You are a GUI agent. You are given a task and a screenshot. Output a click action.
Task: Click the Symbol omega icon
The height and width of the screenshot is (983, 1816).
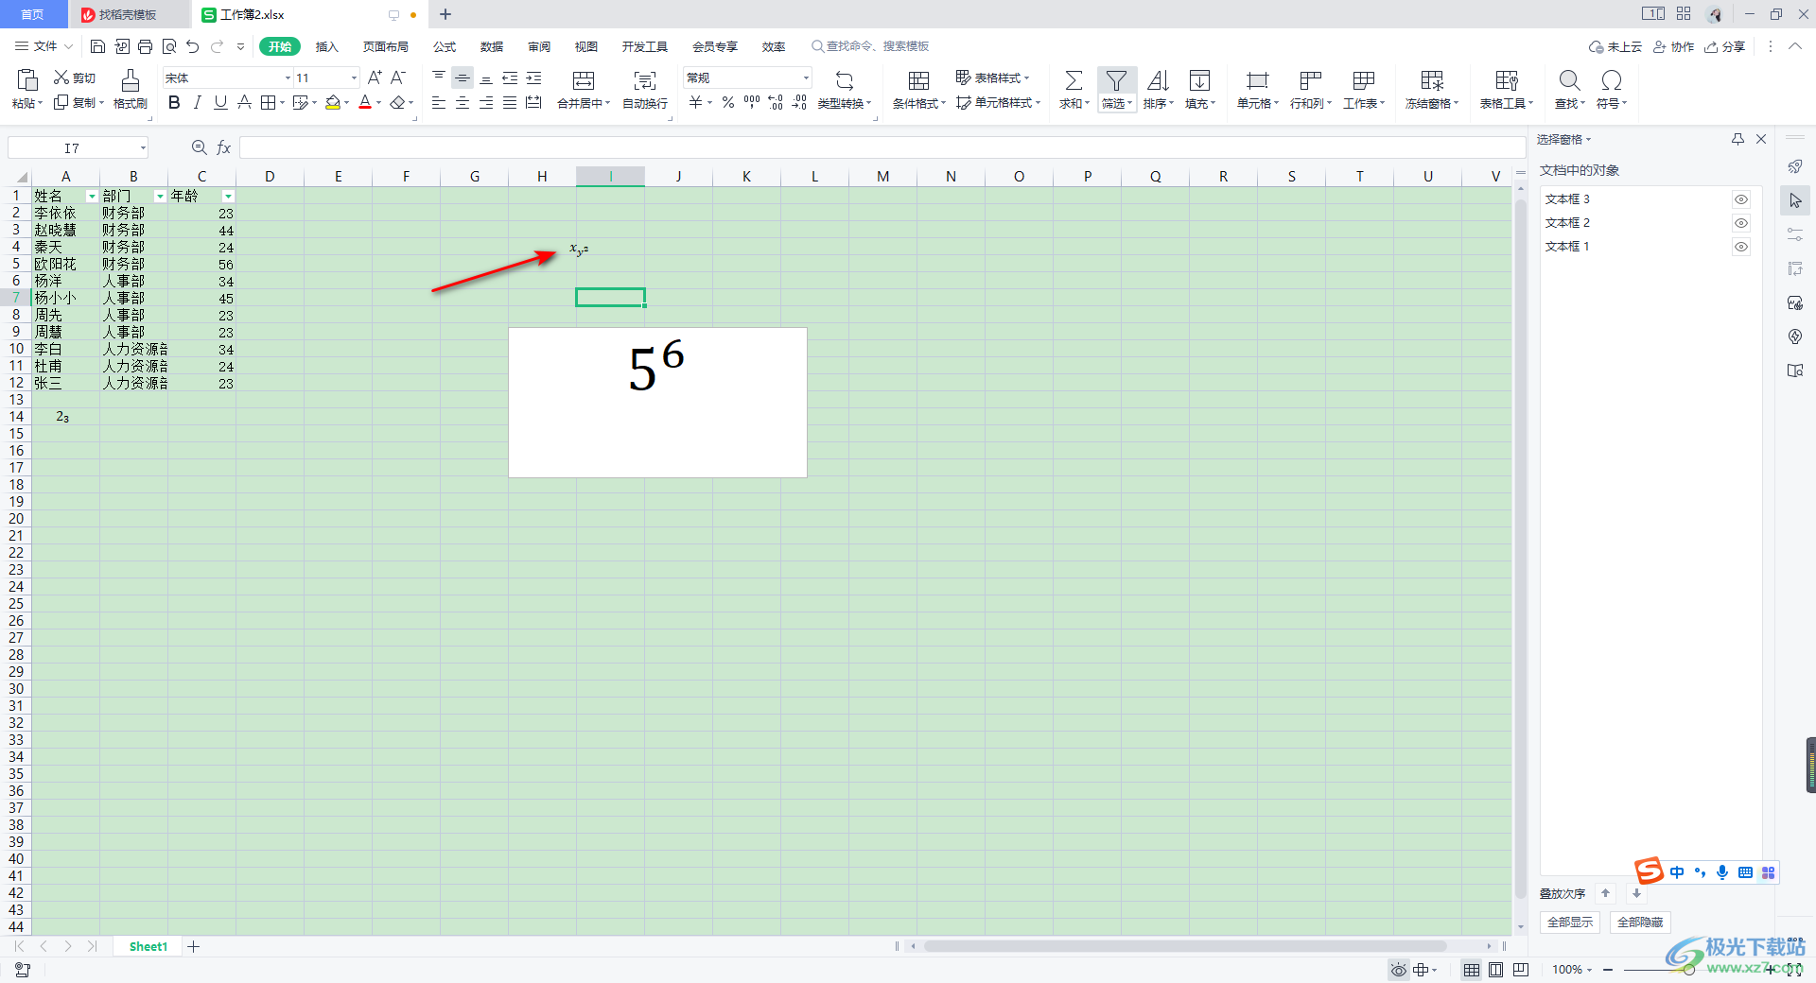[1612, 80]
